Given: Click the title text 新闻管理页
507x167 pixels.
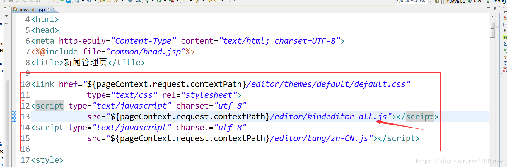Looking at the screenshot, I should (x=86, y=62).
